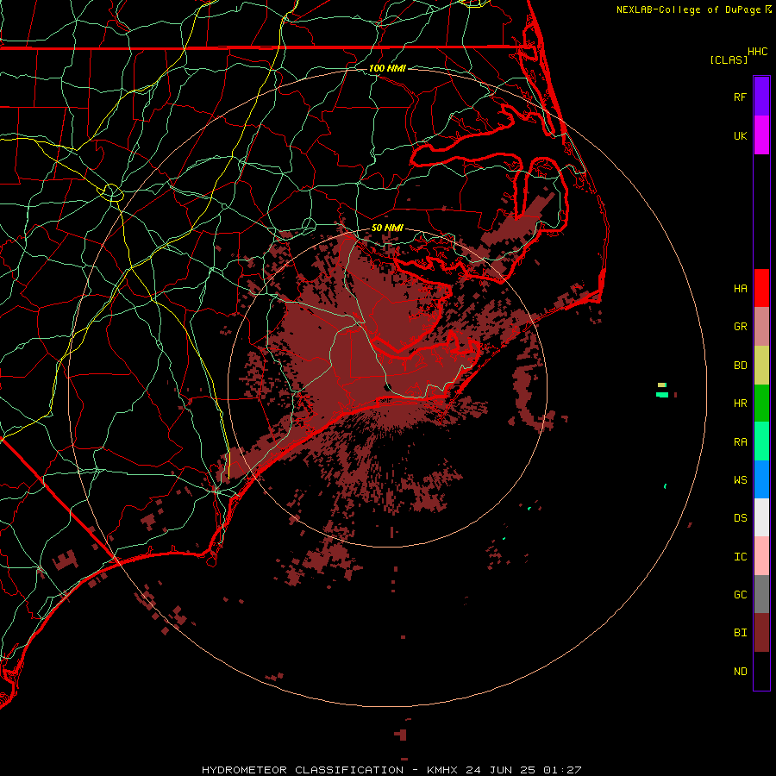Click the HR legend label

(x=740, y=404)
